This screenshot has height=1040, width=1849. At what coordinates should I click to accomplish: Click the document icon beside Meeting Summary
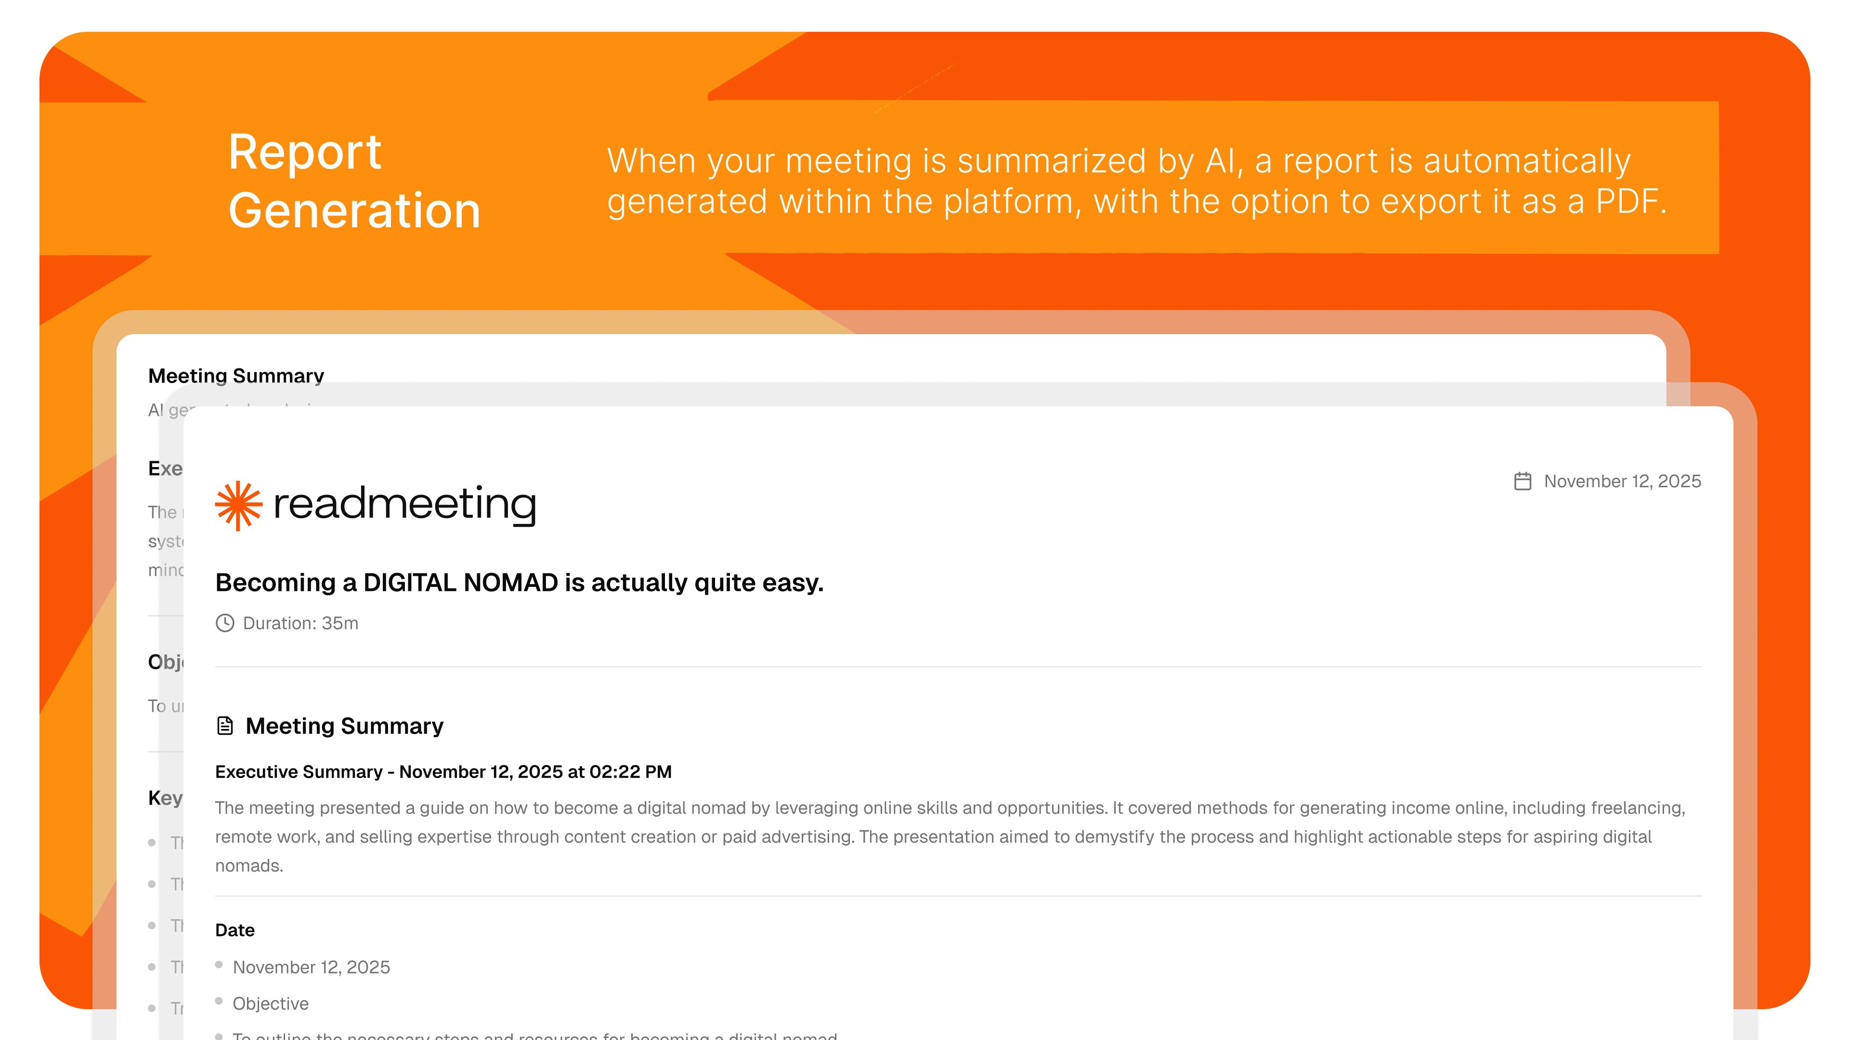(x=225, y=726)
